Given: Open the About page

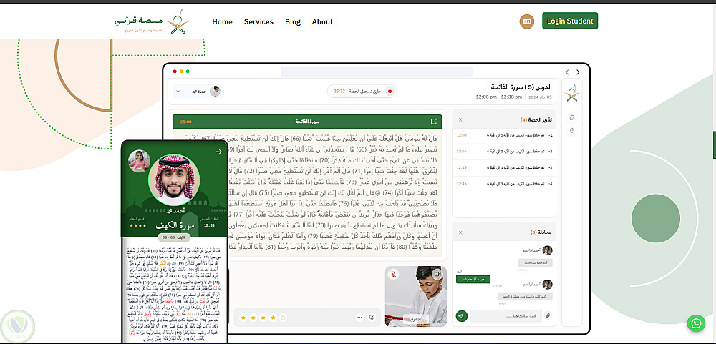Looking at the screenshot, I should click(x=322, y=22).
